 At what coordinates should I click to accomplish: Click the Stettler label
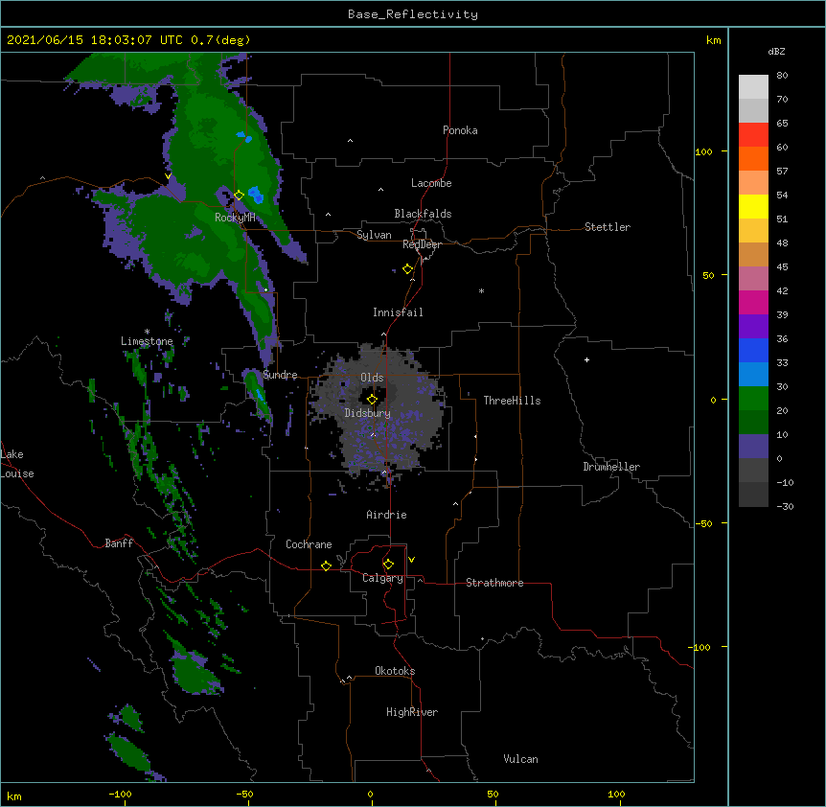tap(608, 227)
